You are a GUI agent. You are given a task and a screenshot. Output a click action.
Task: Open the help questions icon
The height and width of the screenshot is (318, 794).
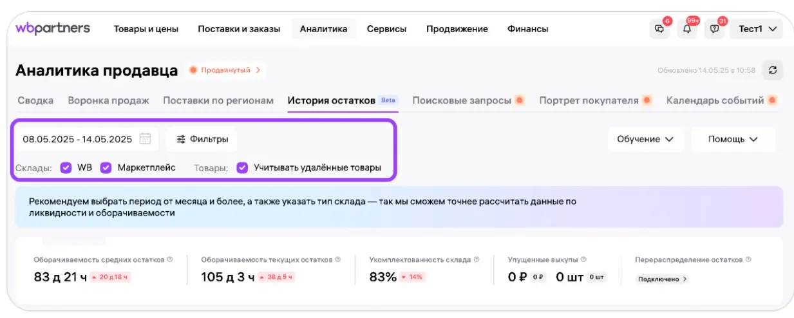714,29
